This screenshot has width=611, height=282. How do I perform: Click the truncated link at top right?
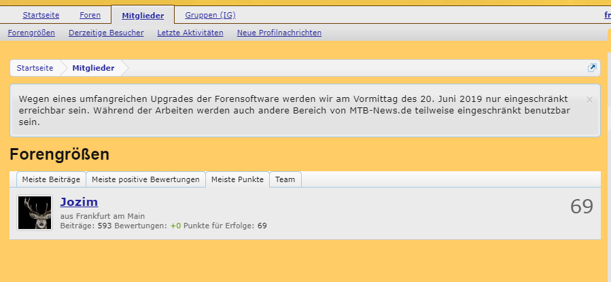pyautogui.click(x=606, y=15)
